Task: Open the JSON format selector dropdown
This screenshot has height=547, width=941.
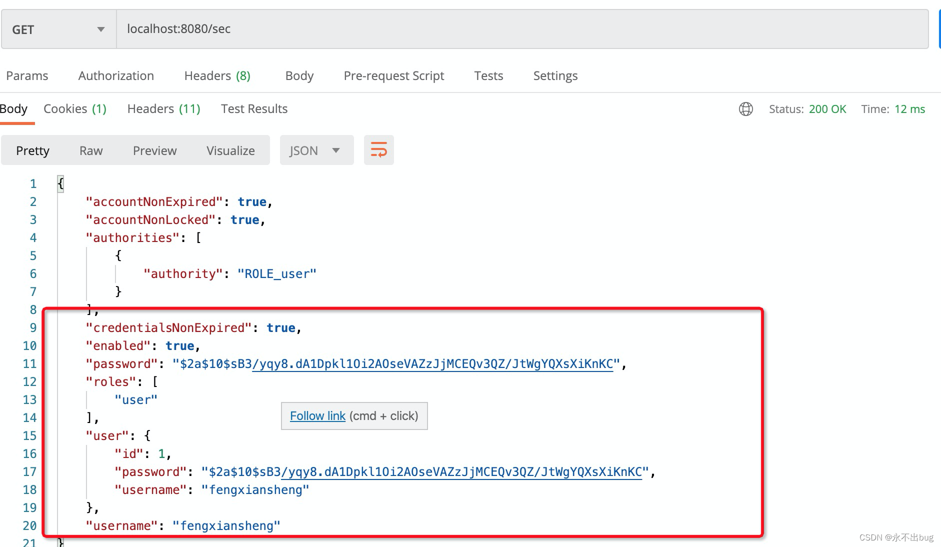Action: coord(316,150)
